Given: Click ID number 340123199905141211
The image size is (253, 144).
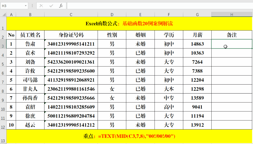Looking at the screenshot, I should coord(71,44).
